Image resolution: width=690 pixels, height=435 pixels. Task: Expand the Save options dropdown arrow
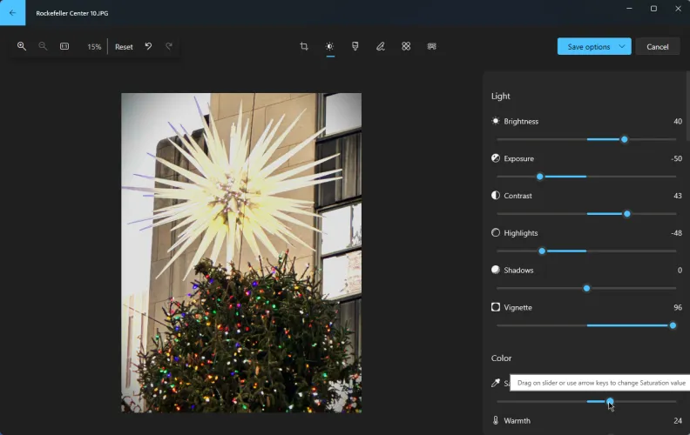(622, 46)
